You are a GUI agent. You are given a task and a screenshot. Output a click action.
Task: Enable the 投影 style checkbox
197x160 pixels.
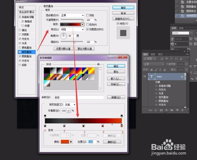click(20, 65)
